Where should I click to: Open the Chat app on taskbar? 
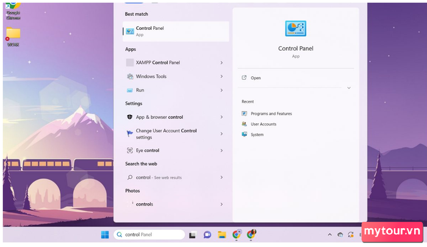click(x=207, y=235)
